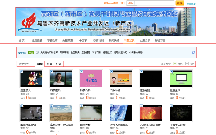
Task: Click play icon on 航空航天 thumbnail
Action: [22, 72]
